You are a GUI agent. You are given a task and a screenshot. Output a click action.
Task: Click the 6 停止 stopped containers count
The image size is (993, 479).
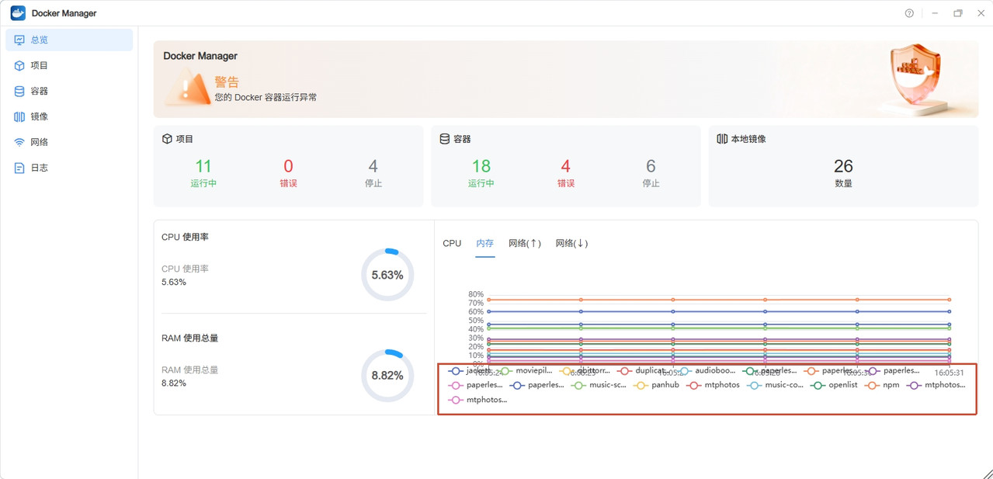click(651, 172)
